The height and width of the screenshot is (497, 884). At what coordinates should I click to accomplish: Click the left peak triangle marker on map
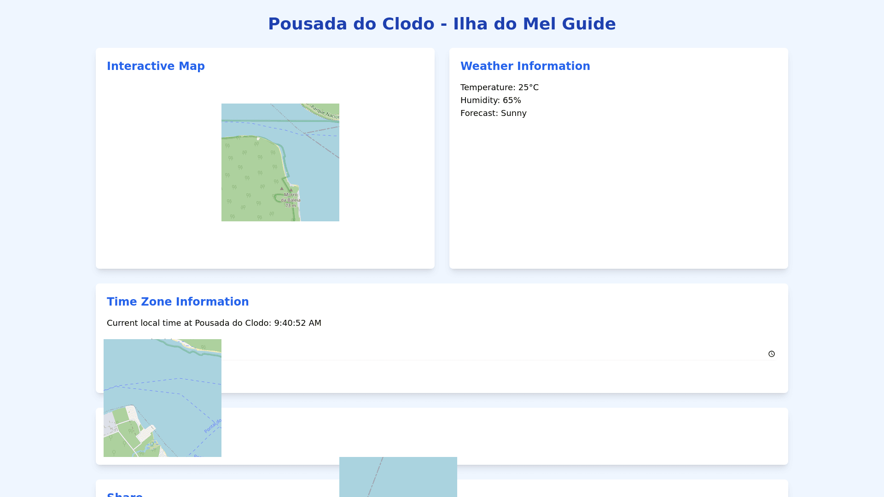pos(282,188)
